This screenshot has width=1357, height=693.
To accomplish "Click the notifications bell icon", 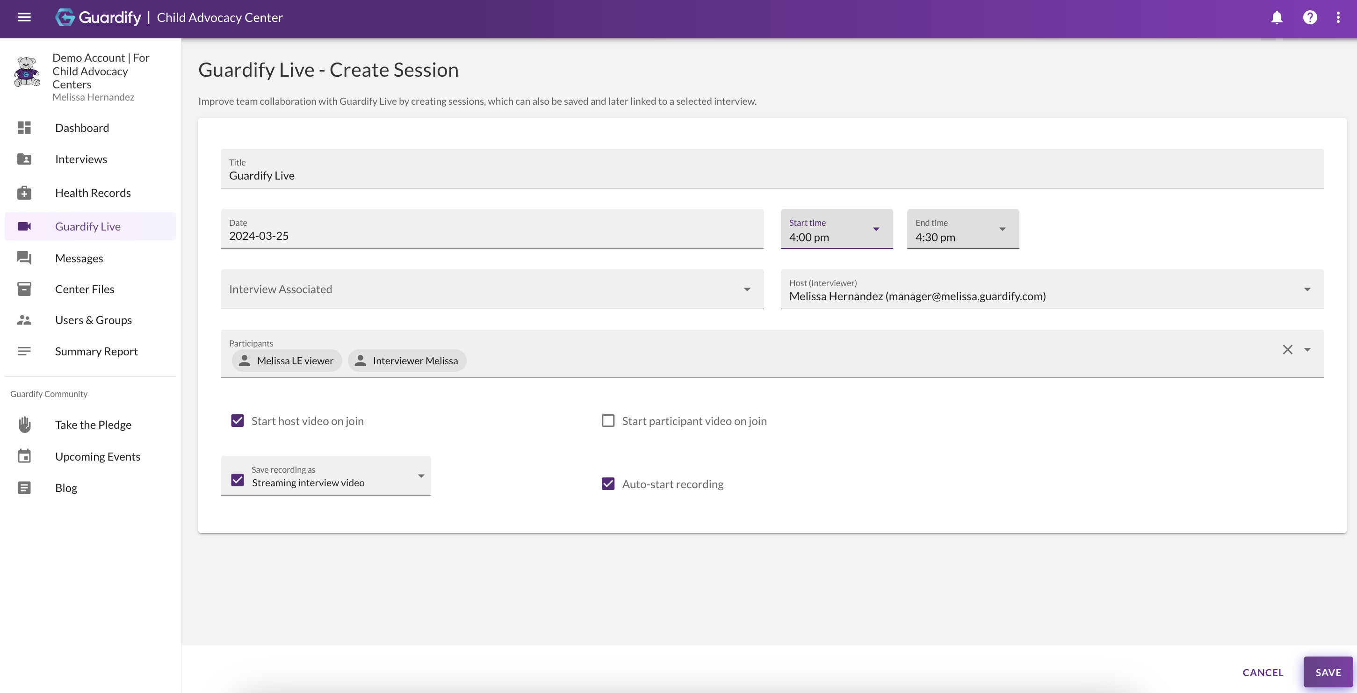I will tap(1277, 17).
